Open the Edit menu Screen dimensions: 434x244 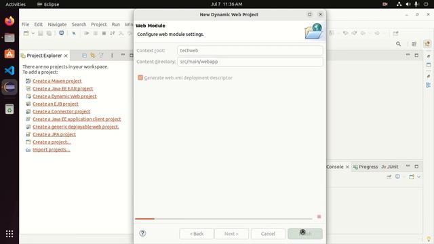point(39,24)
